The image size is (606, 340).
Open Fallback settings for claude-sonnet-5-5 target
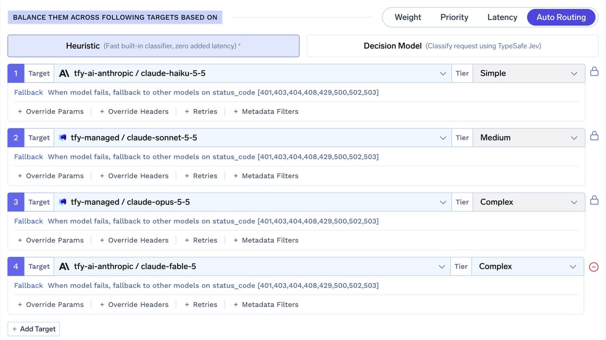coord(28,157)
